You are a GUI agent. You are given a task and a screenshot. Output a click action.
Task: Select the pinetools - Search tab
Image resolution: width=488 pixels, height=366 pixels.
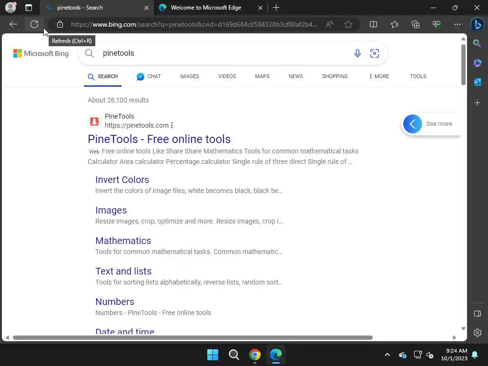pyautogui.click(x=96, y=8)
